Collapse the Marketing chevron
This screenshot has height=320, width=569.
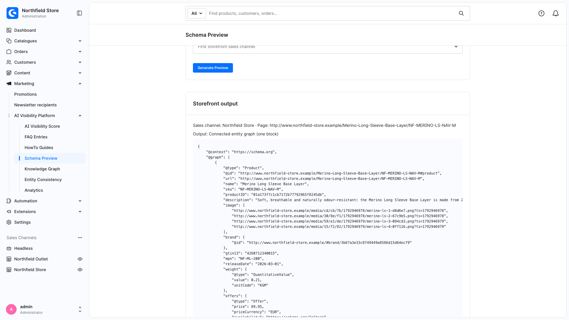click(80, 84)
